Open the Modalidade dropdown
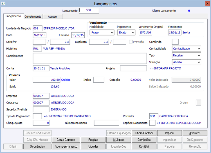 click(x=102, y=32)
